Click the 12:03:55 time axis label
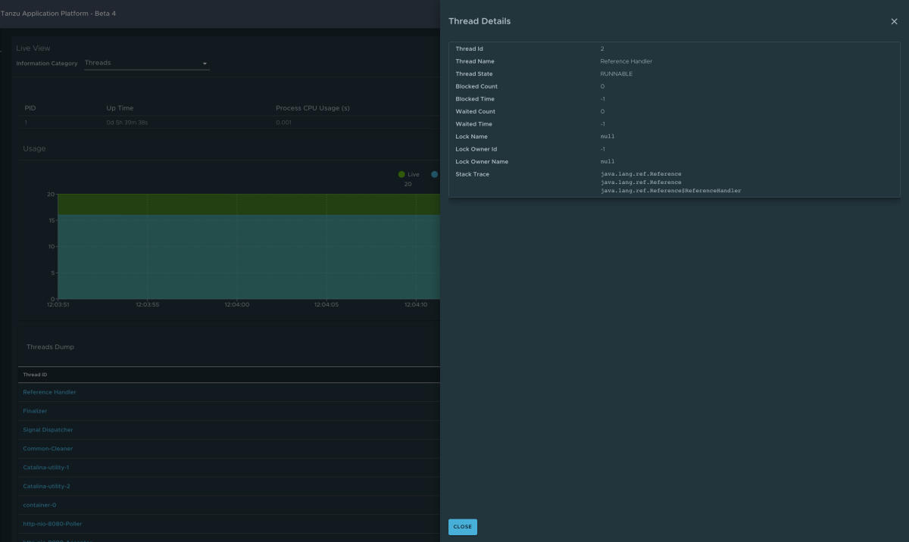 [148, 304]
